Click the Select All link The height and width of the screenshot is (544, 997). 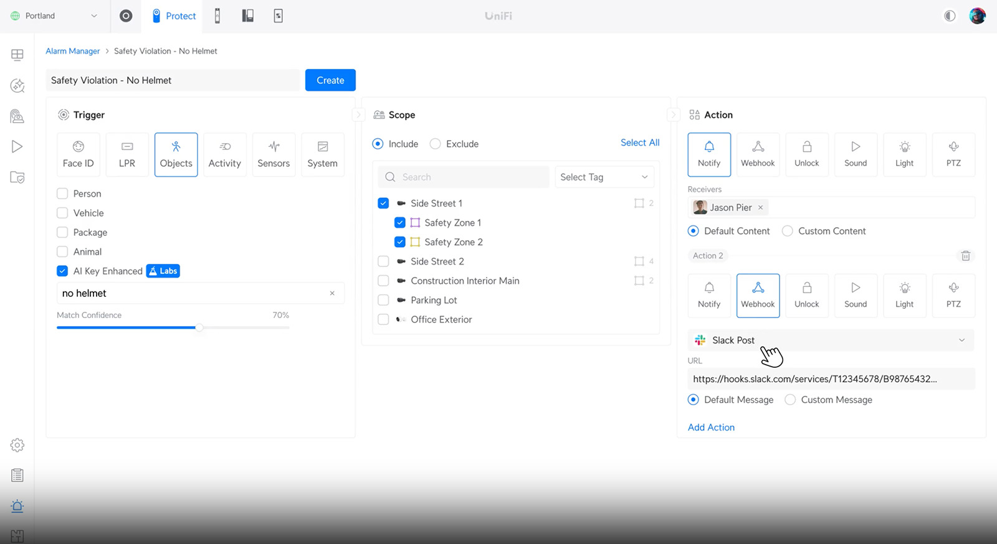click(x=640, y=143)
